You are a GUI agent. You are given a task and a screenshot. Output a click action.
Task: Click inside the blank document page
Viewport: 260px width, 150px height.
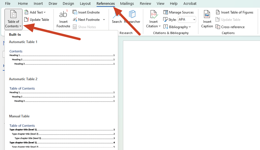tap(192, 95)
